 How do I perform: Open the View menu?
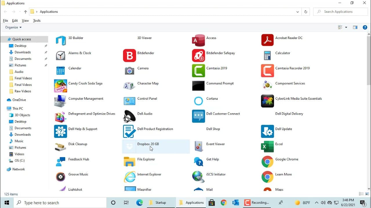click(x=25, y=21)
